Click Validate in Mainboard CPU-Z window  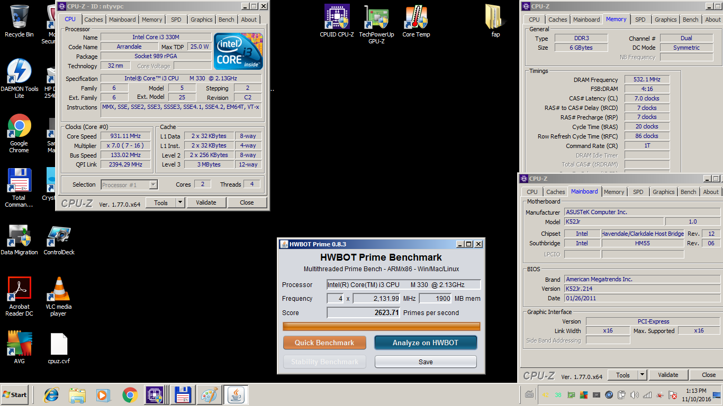pyautogui.click(x=668, y=375)
